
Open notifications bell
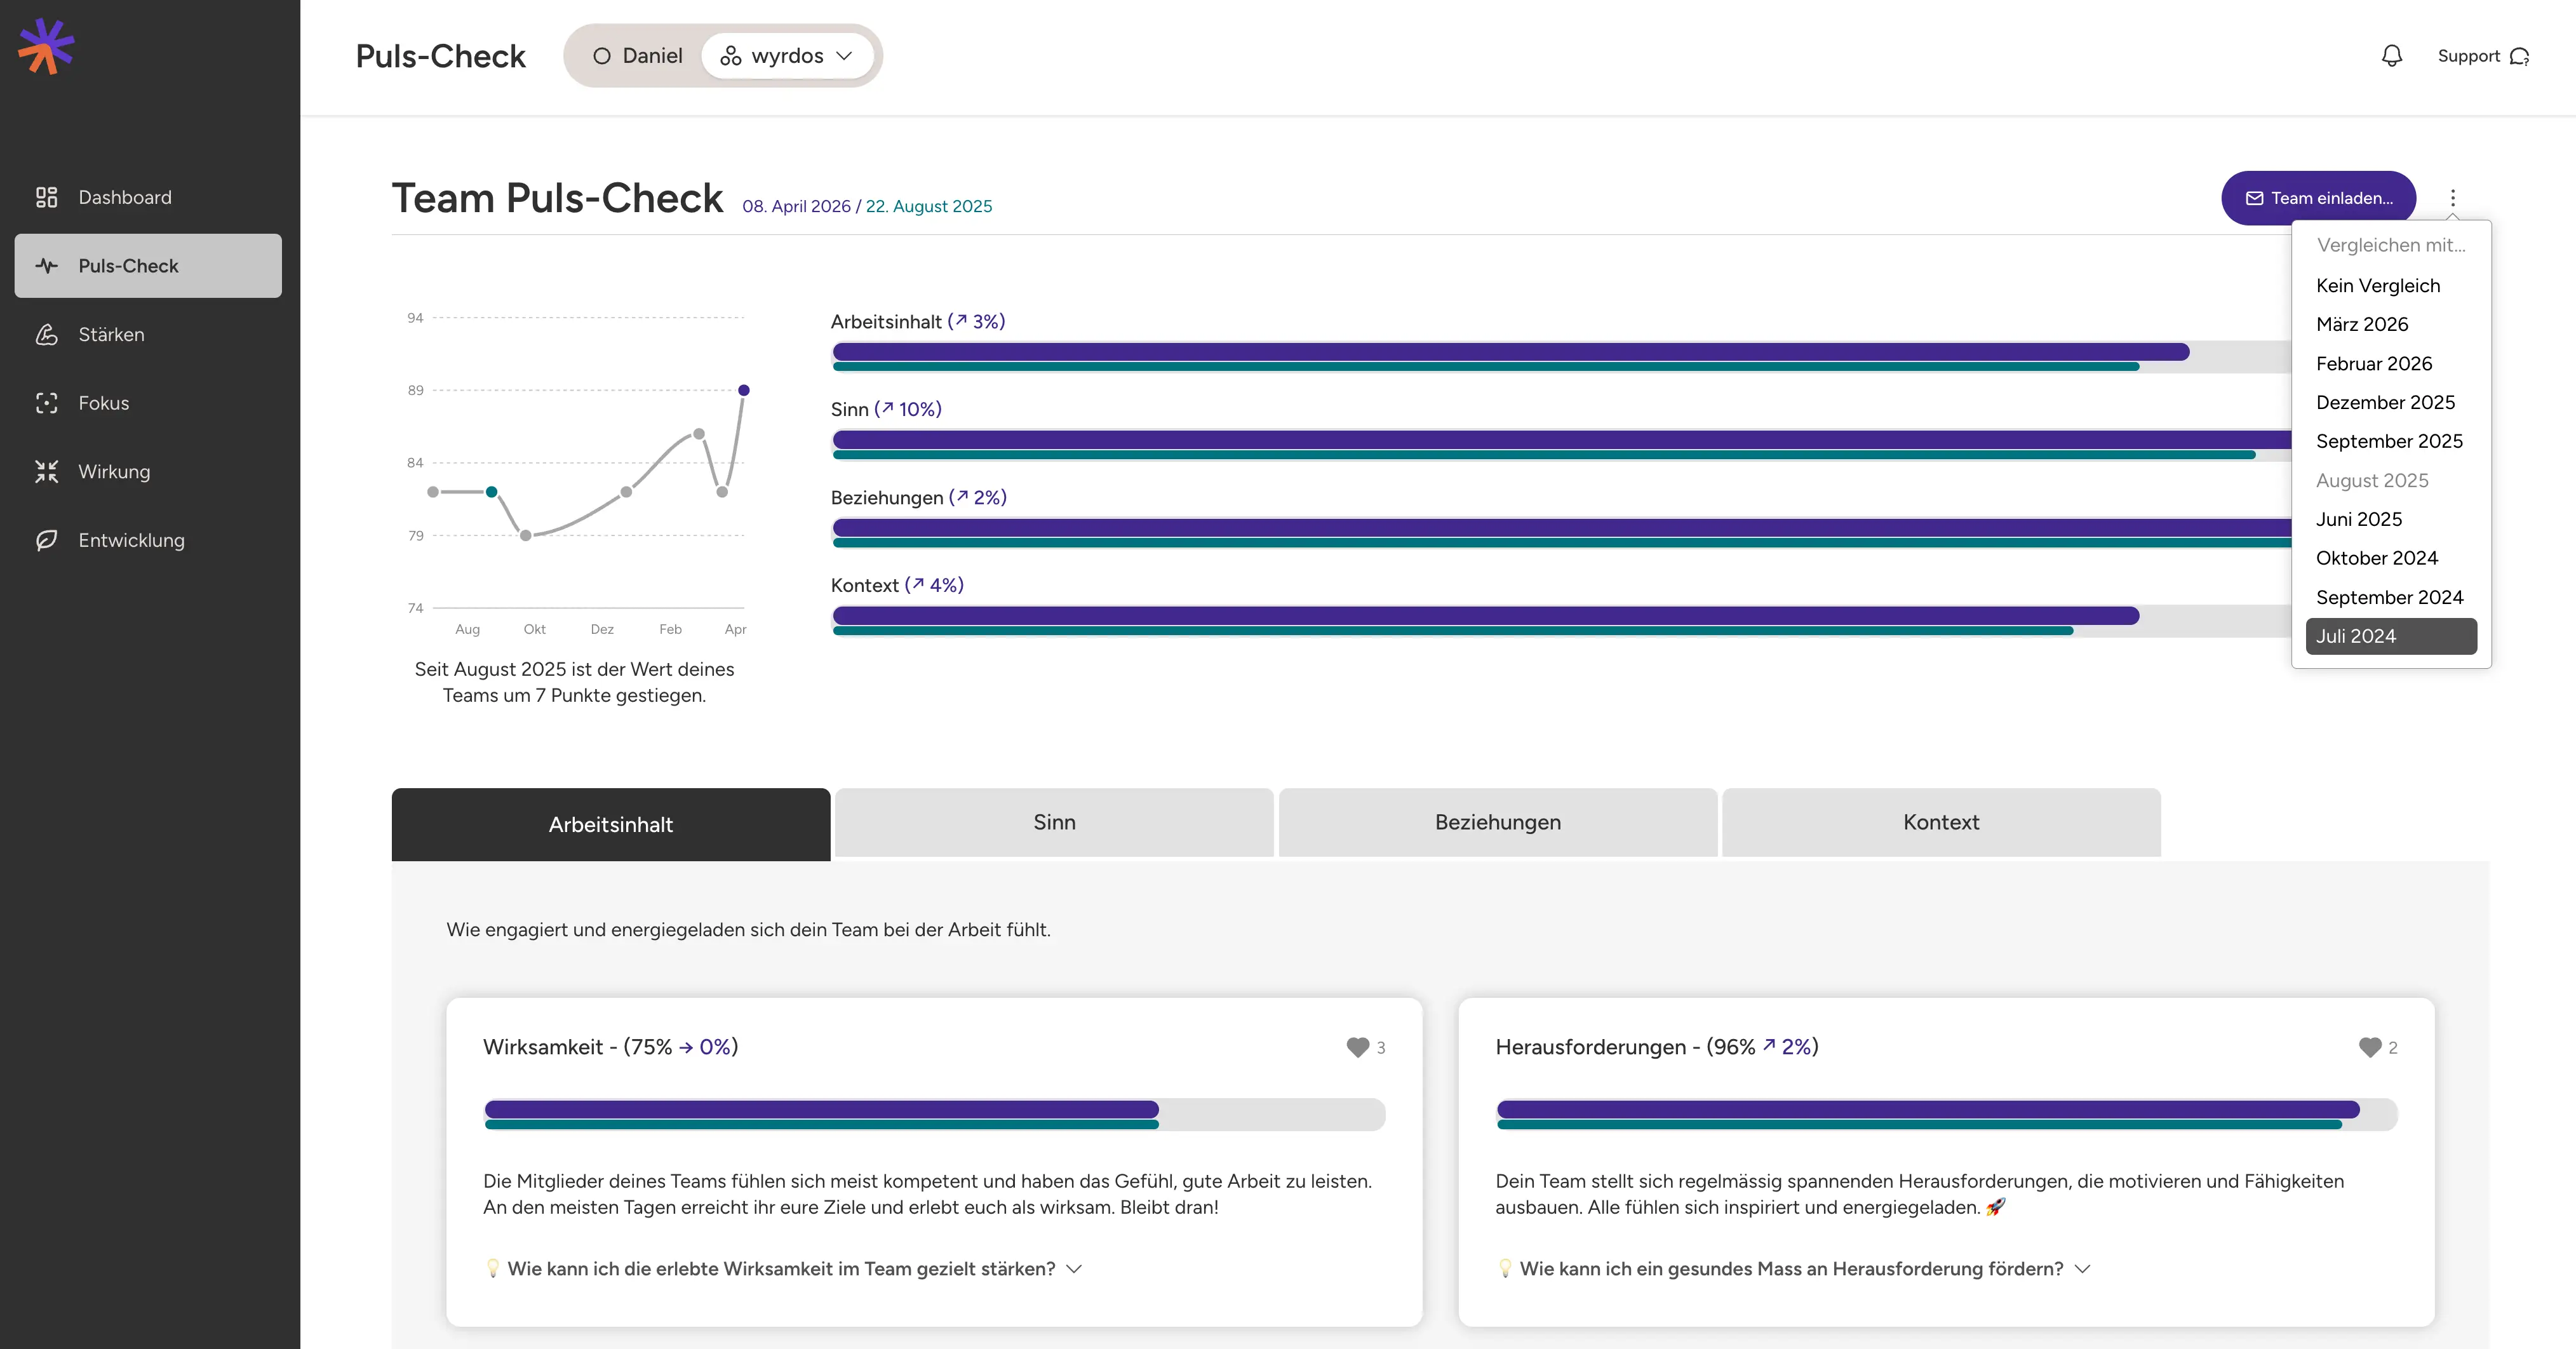pos(2391,56)
